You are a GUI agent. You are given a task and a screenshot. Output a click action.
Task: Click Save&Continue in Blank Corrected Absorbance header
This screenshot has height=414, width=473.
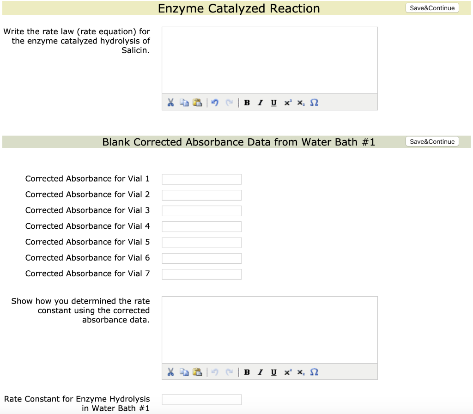click(x=432, y=141)
